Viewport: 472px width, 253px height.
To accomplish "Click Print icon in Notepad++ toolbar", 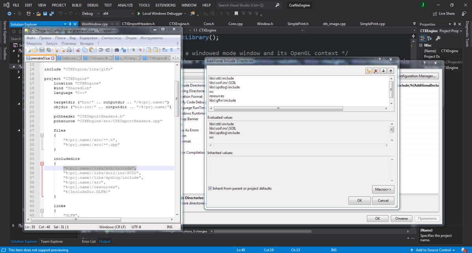I will tap(69, 50).
